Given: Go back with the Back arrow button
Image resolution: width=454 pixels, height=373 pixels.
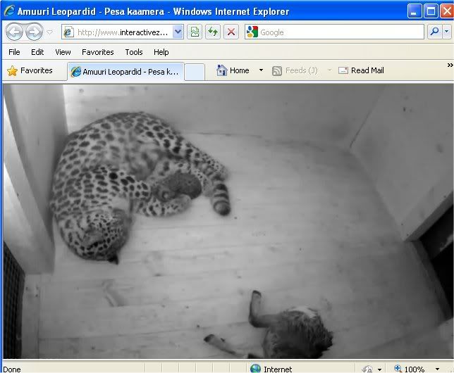Looking at the screenshot, I should [15, 32].
